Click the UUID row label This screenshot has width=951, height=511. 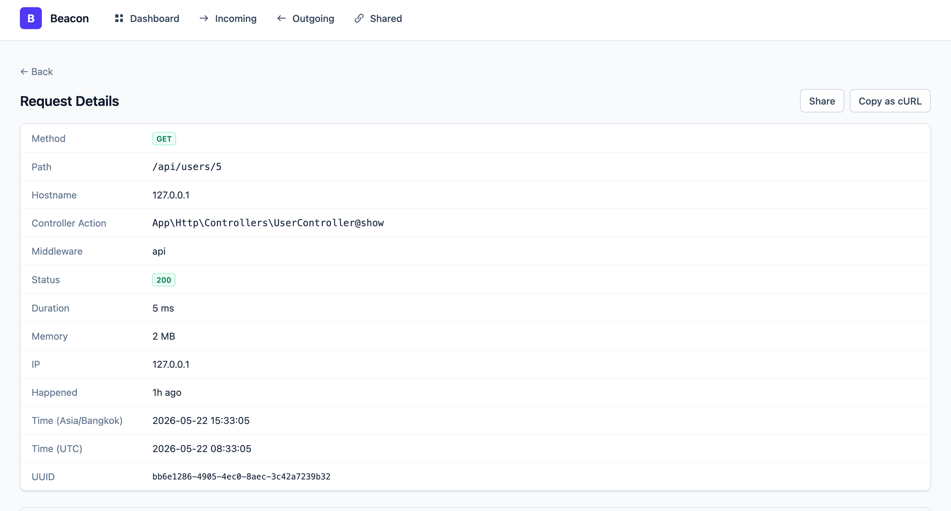click(43, 477)
